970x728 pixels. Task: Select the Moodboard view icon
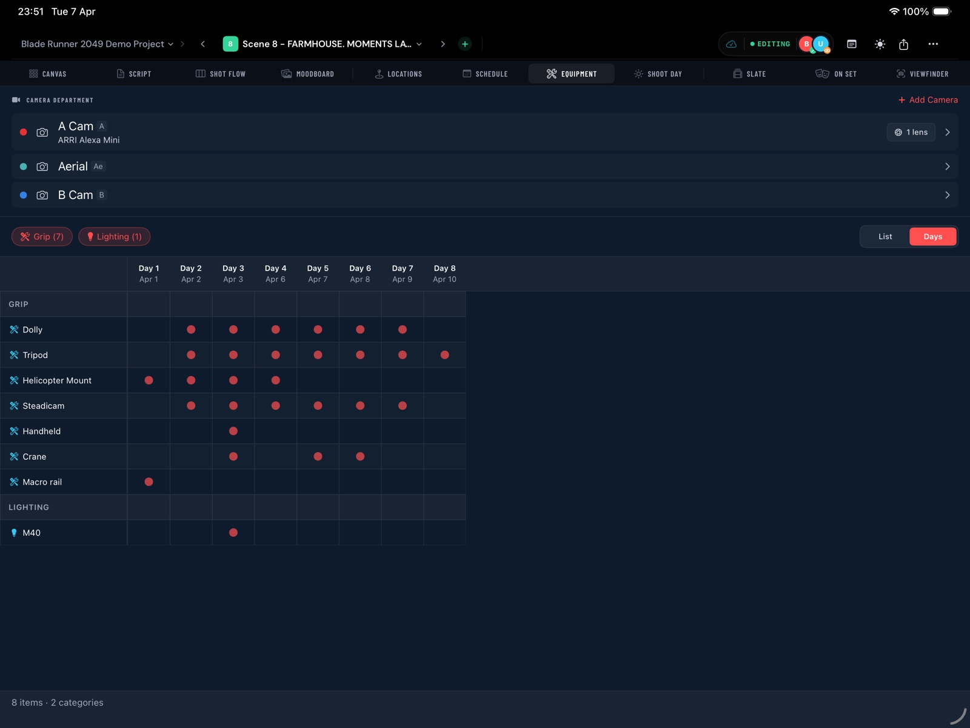pyautogui.click(x=286, y=73)
